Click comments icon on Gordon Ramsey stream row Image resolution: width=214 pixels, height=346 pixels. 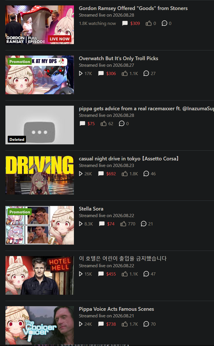point(164,23)
